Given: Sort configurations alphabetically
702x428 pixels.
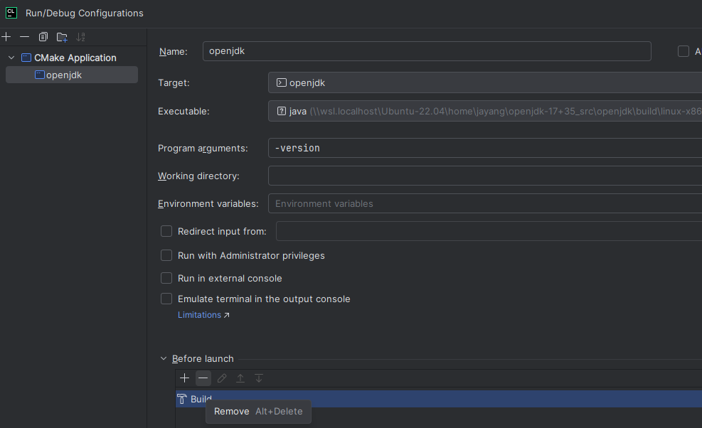Looking at the screenshot, I should click(80, 37).
